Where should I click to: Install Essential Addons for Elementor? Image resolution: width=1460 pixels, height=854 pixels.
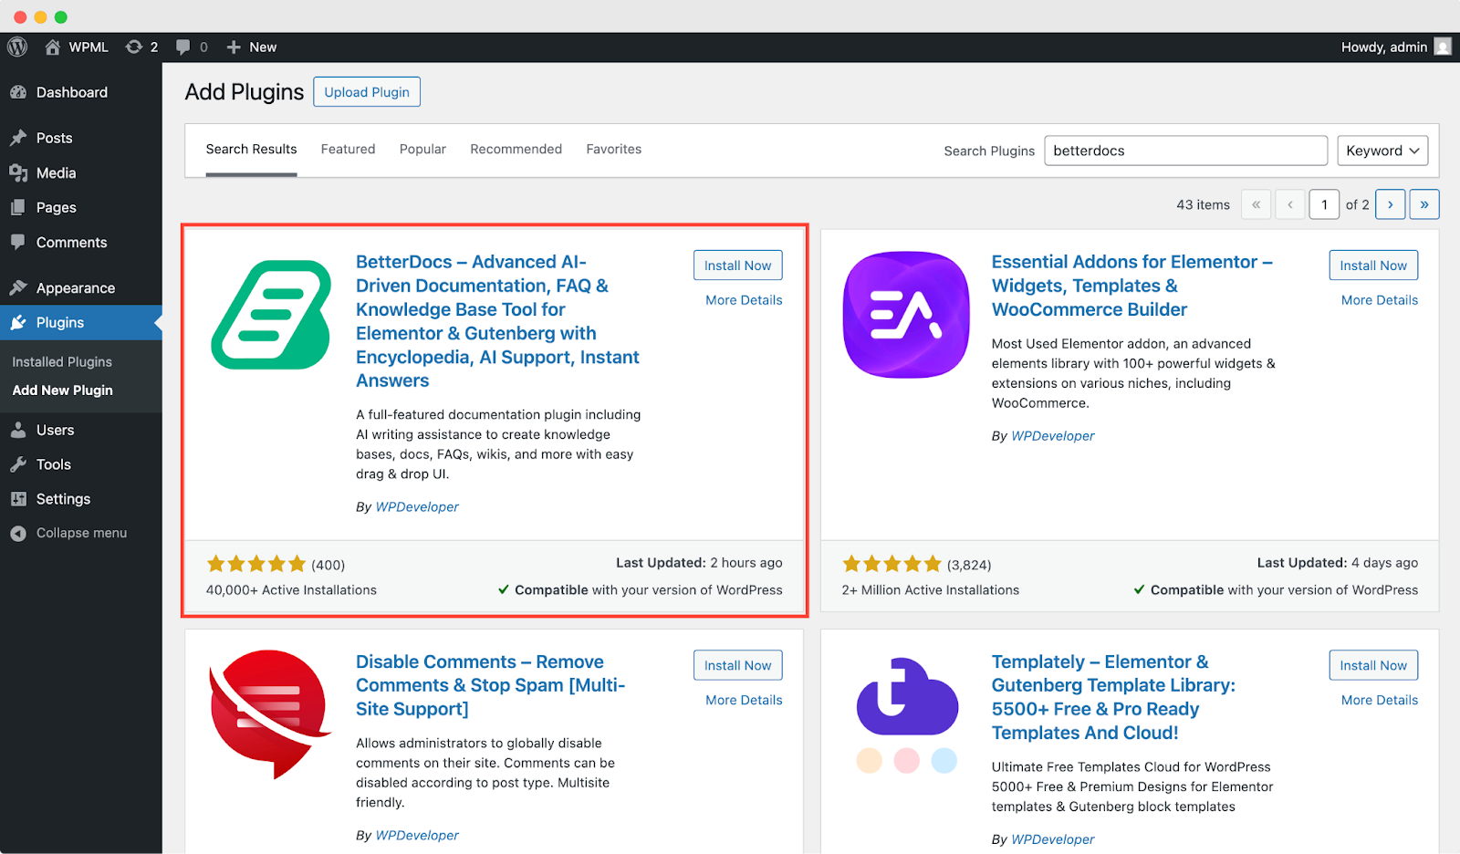1373,265
